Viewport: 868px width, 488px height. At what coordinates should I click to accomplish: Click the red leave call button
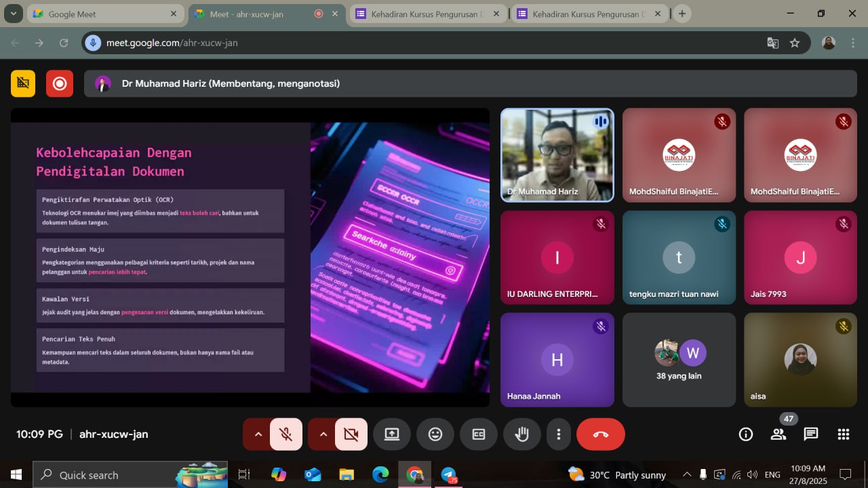600,434
